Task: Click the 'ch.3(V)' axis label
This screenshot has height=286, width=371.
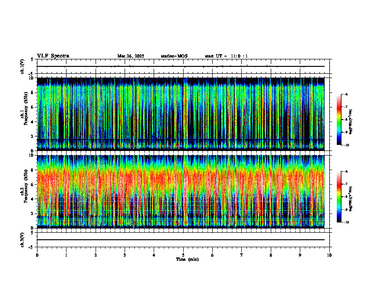Action: point(22,240)
